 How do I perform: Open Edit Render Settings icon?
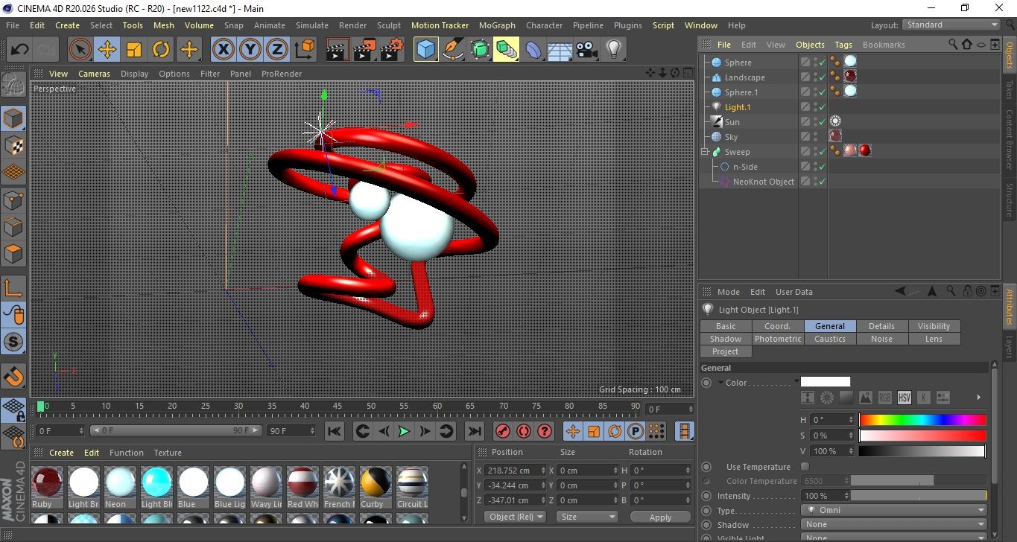392,50
